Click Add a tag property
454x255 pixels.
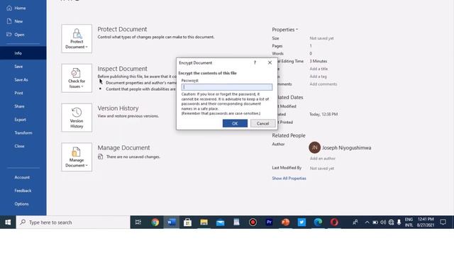point(318,76)
